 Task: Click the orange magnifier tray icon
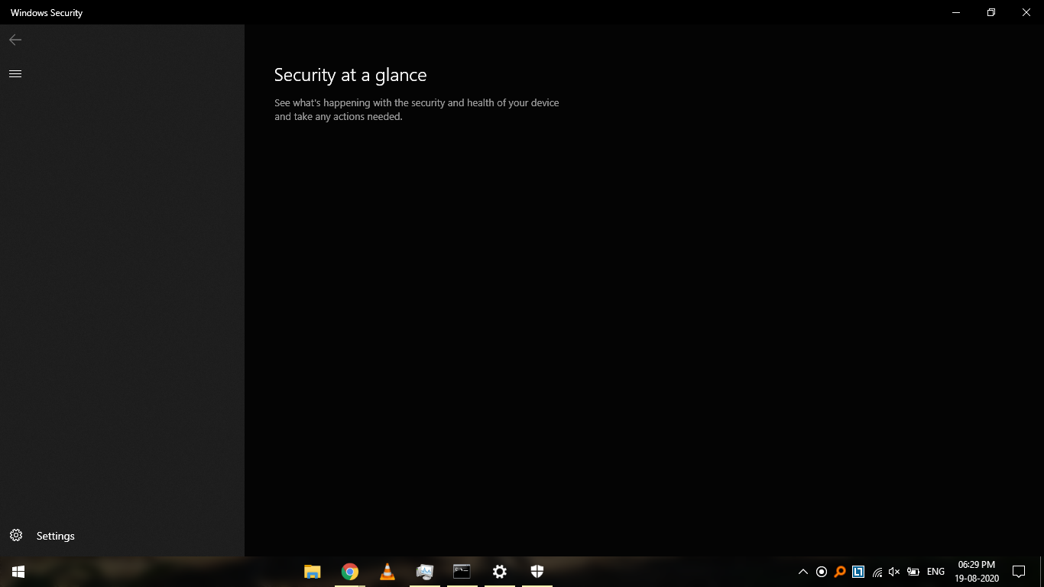click(x=840, y=572)
